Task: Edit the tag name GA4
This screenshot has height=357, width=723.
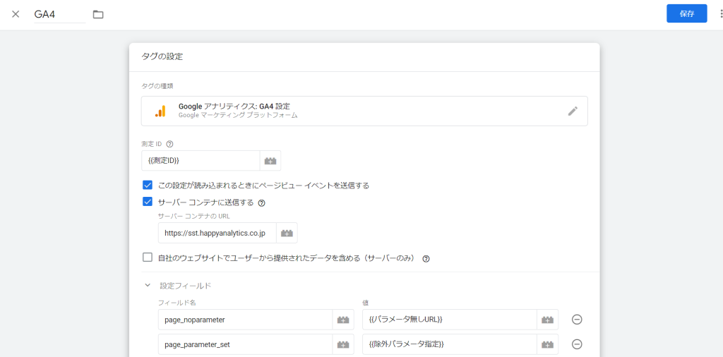Action: click(60, 14)
